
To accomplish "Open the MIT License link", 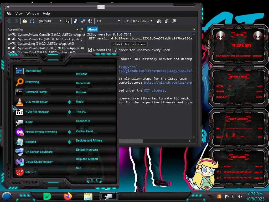I will (x=154, y=90).
